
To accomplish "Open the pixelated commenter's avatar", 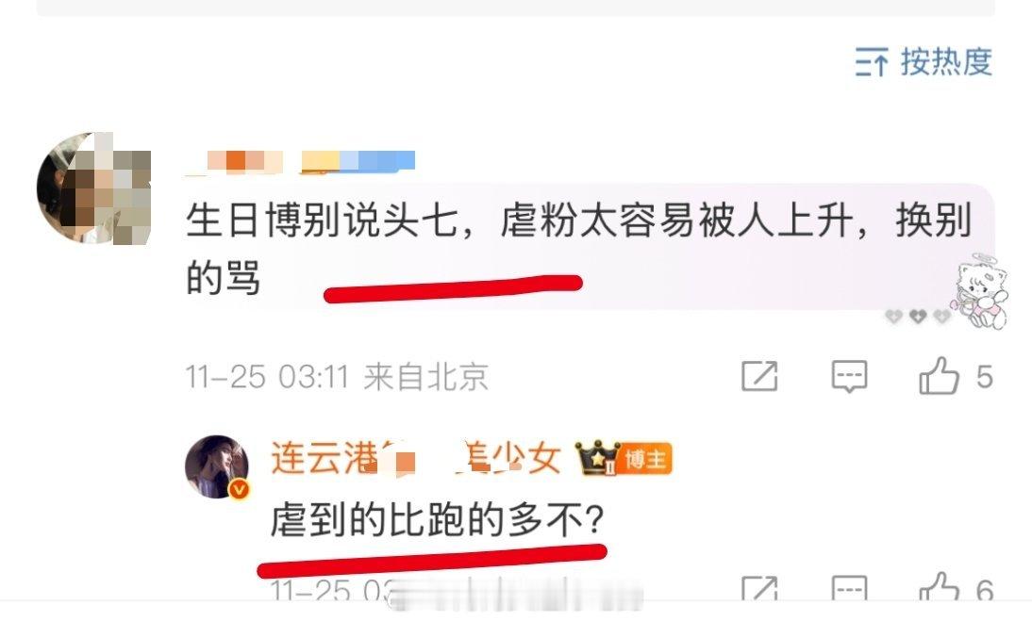I will click(94, 188).
